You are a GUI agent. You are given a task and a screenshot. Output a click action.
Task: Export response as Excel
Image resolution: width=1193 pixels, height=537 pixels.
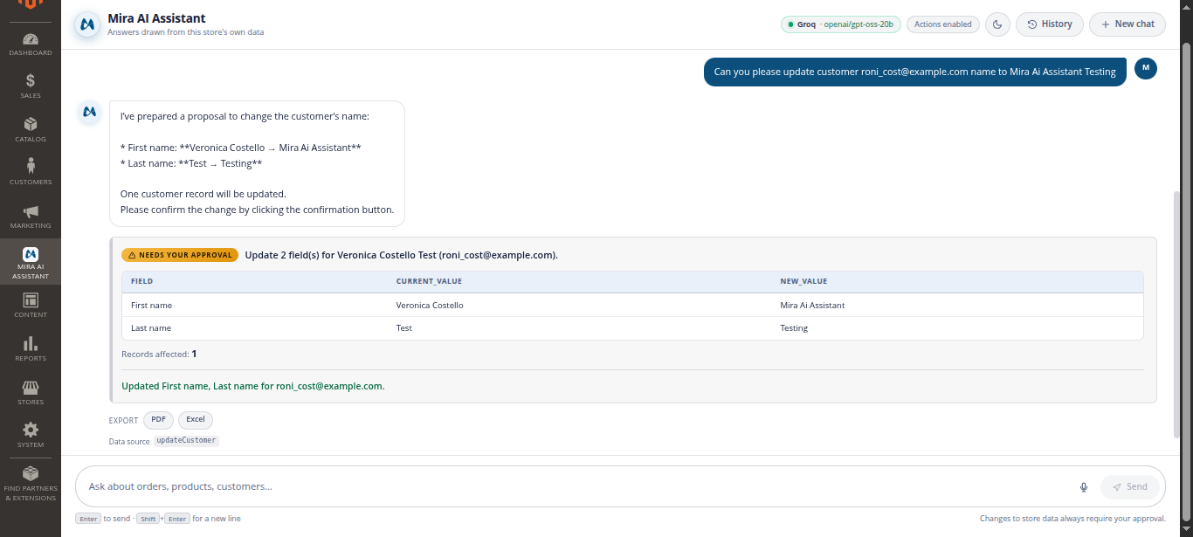pos(196,420)
